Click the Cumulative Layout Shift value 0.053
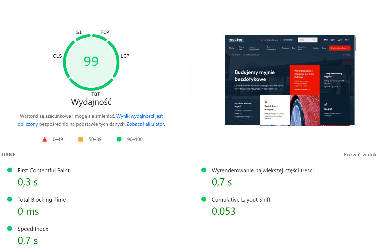The image size is (382, 252). click(224, 211)
